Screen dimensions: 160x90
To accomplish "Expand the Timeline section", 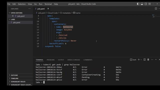I will [x=9, y=78].
